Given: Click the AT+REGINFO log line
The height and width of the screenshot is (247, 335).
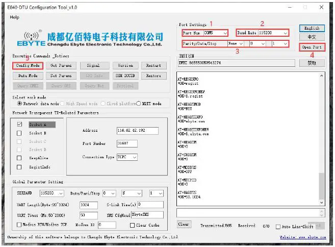Looking at the screenshot, I should pos(188,79).
